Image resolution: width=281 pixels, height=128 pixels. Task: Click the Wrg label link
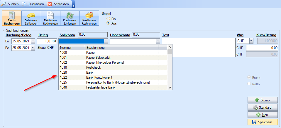click(x=240, y=35)
